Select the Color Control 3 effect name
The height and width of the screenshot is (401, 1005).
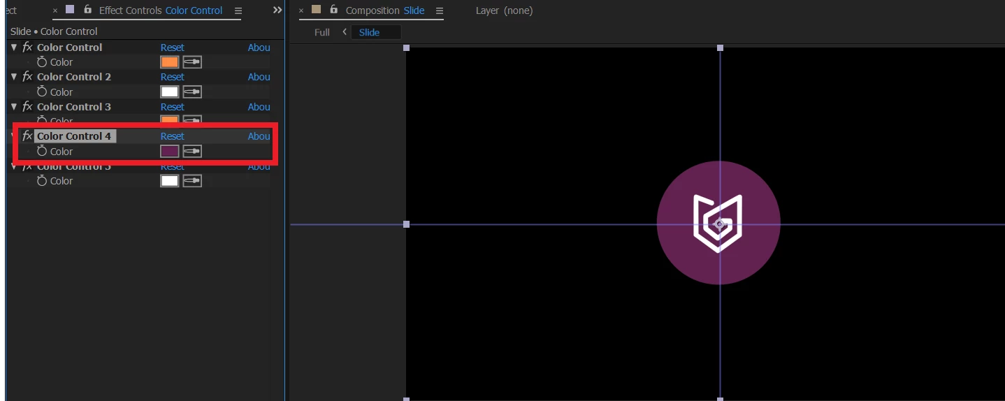click(74, 106)
